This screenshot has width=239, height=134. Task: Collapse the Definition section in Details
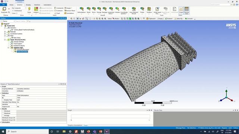click(x=1, y=93)
